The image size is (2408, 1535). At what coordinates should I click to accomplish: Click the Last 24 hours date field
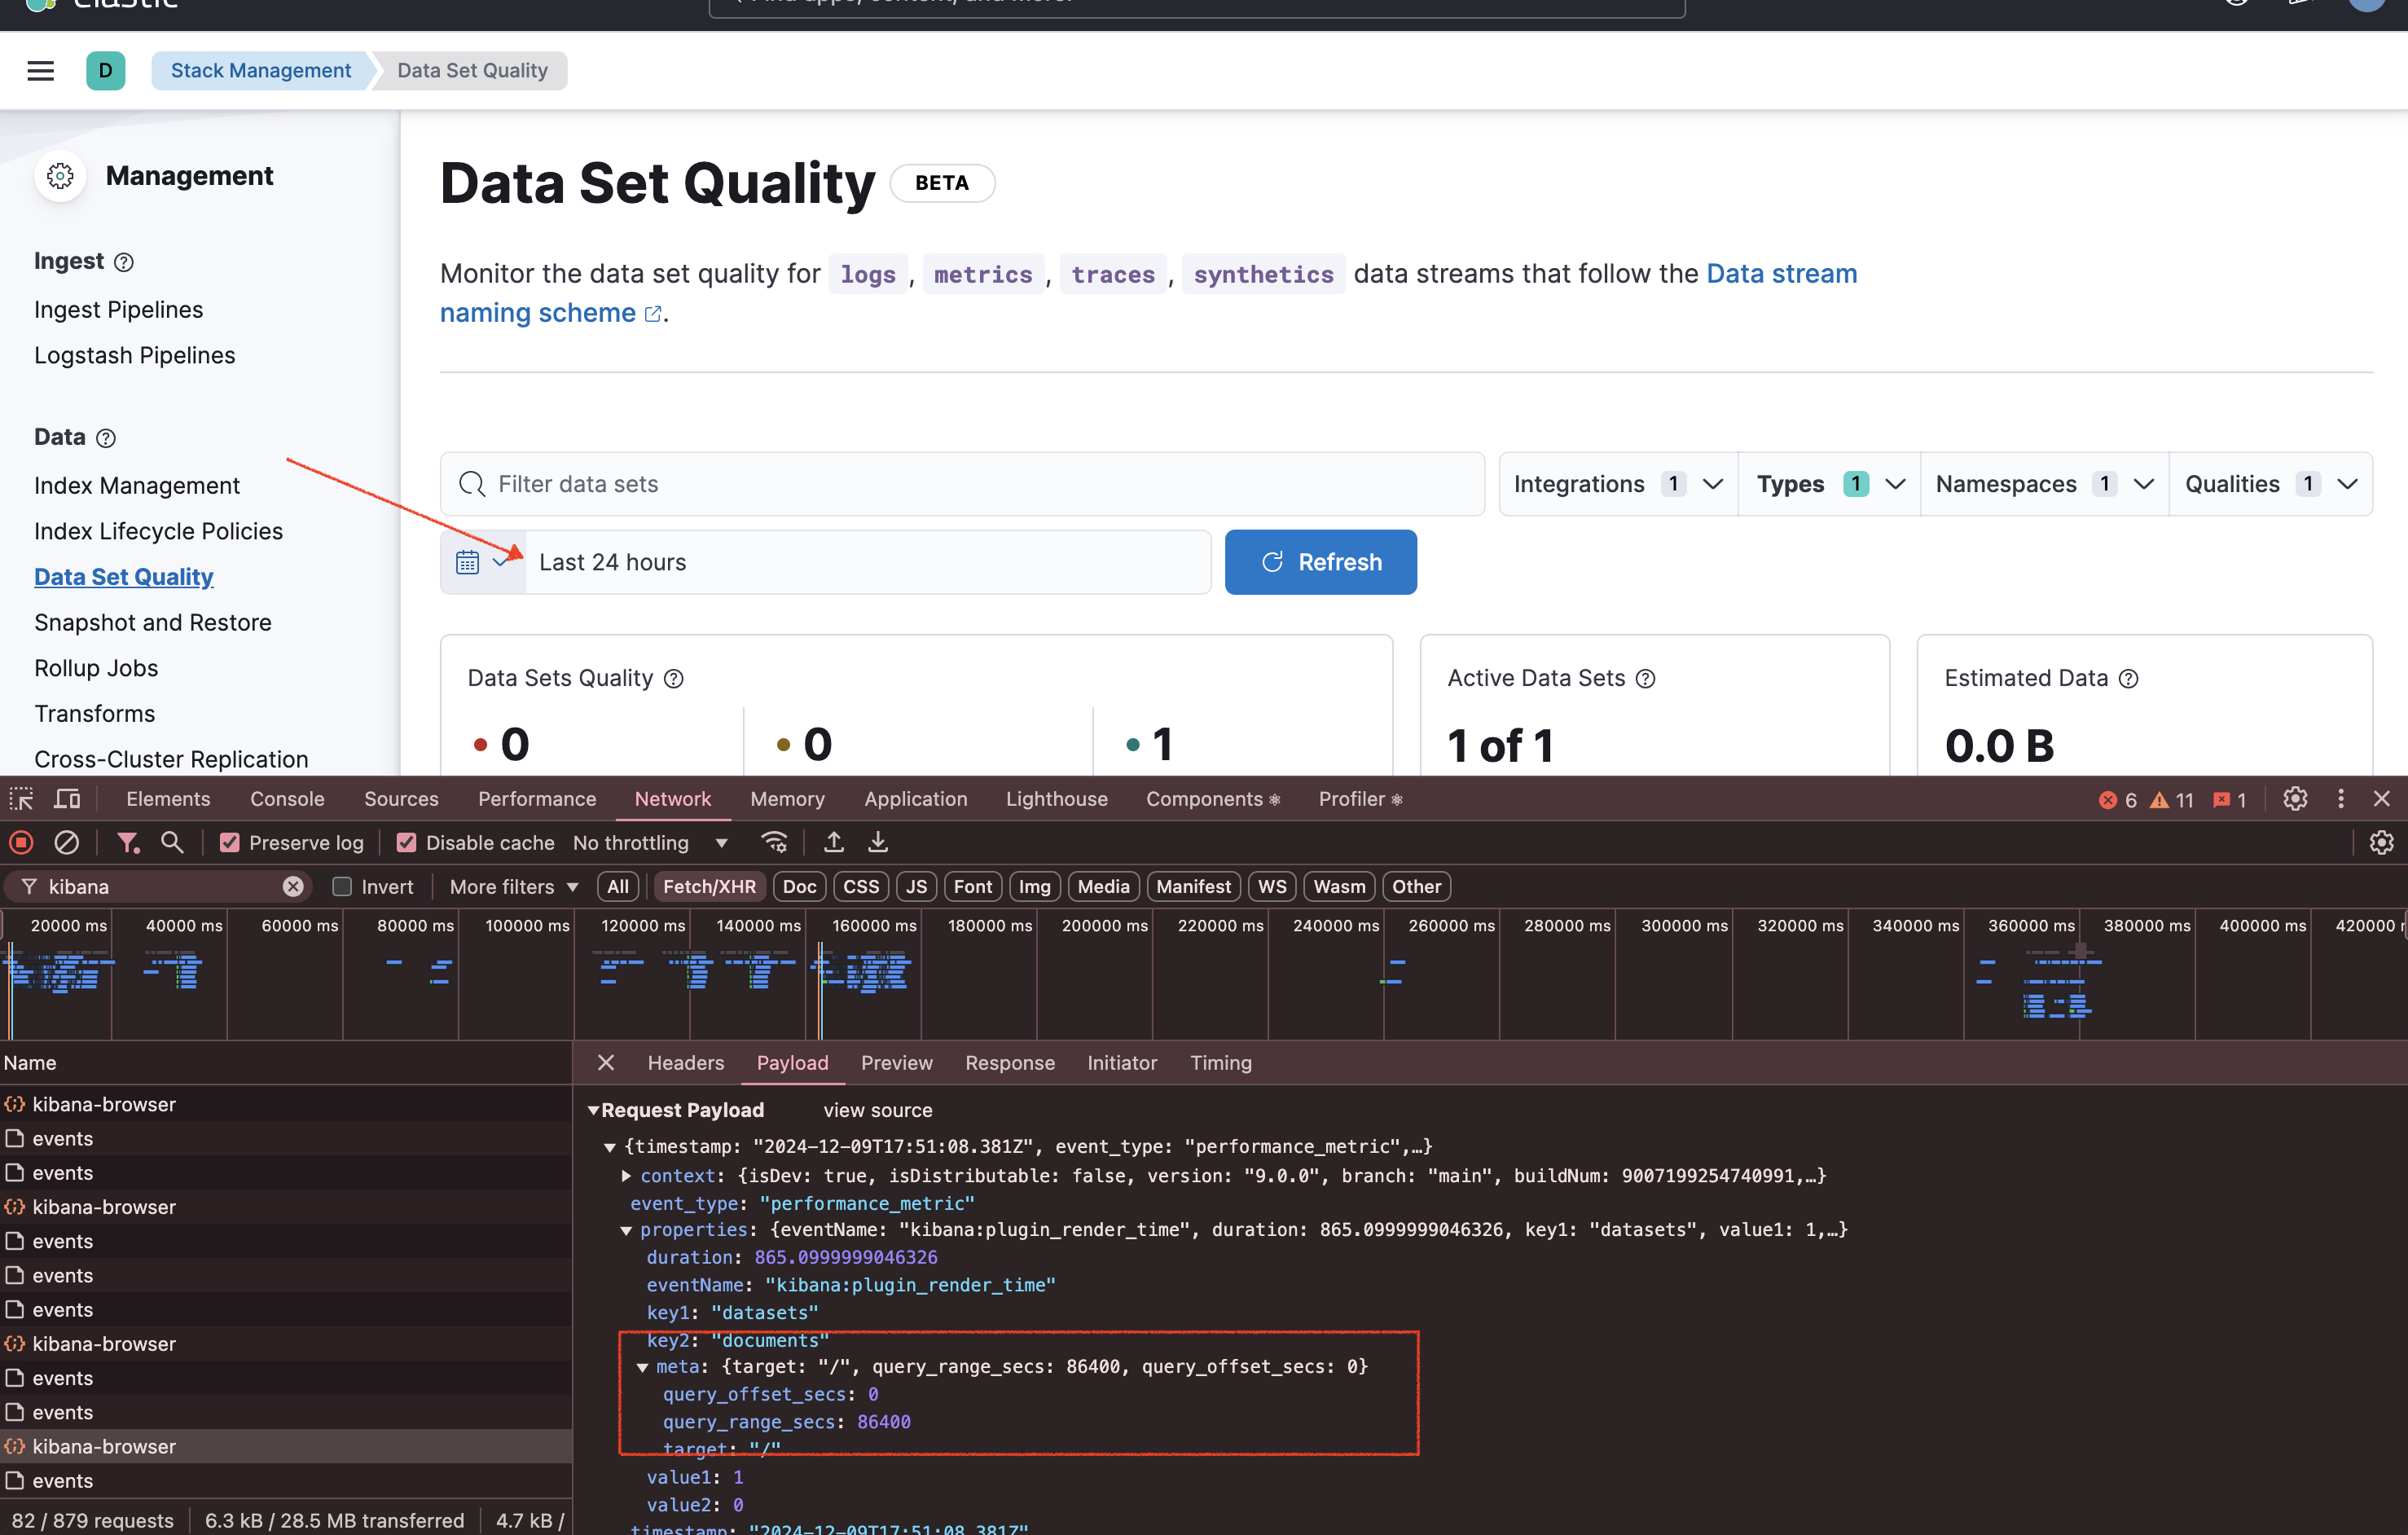pyautogui.click(x=867, y=562)
